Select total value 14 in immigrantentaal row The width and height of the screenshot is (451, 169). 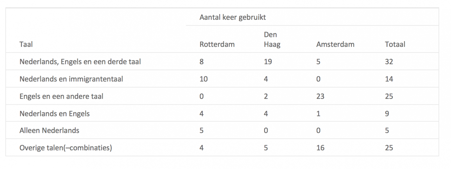(389, 79)
